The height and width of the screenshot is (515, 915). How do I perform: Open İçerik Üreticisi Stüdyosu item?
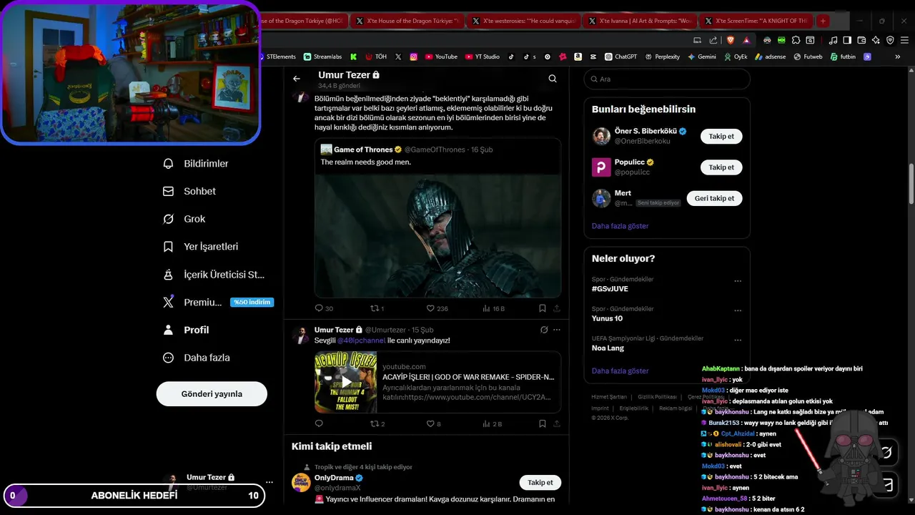click(x=214, y=275)
